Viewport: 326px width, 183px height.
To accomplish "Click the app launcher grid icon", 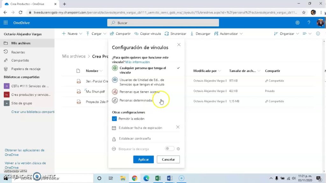I will (5, 23).
